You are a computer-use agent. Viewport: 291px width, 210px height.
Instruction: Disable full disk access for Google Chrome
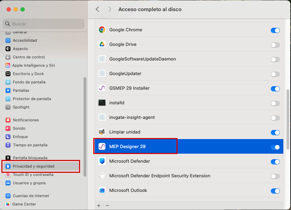[275, 30]
